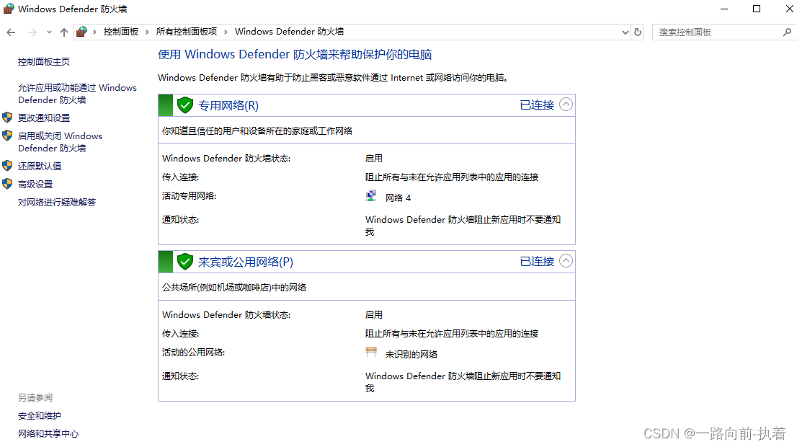Click the 未识别的网络 bench icon
This screenshot has height=447, width=797.
point(371,352)
